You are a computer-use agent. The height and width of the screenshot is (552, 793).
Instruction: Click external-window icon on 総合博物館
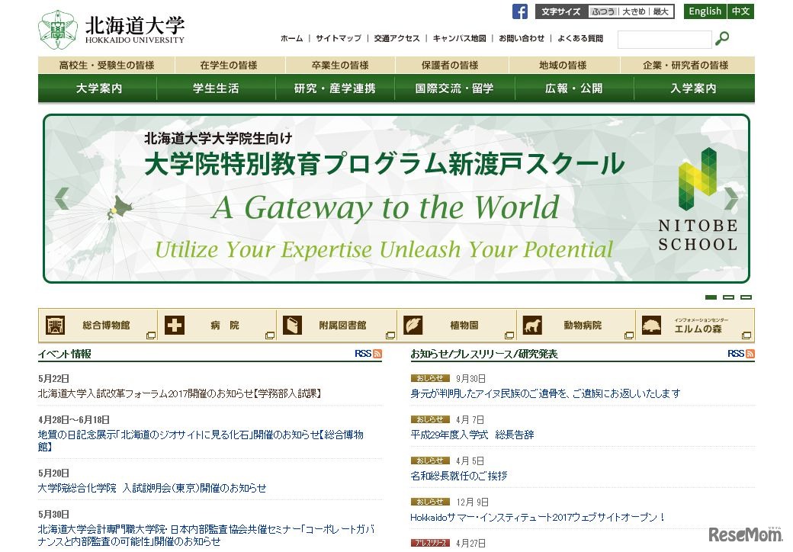pos(151,335)
